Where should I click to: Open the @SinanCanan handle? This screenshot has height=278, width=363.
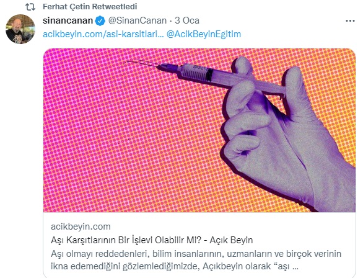pos(138,20)
